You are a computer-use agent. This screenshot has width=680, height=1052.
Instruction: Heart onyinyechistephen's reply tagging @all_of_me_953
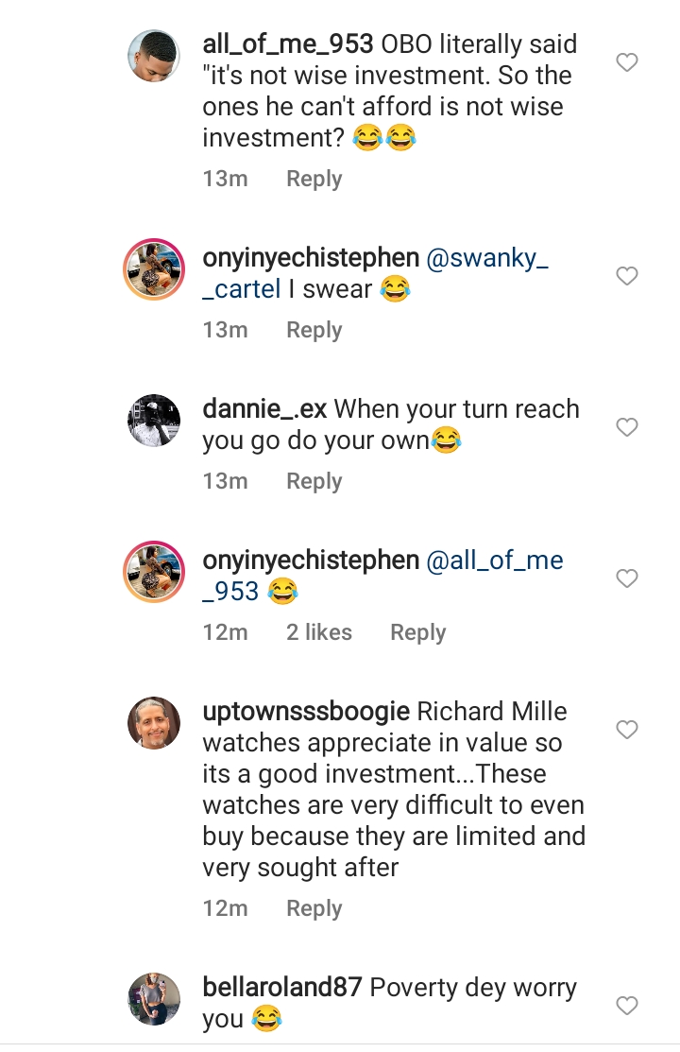[627, 578]
